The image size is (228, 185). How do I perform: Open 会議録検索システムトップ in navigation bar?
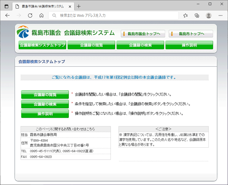point(42,45)
